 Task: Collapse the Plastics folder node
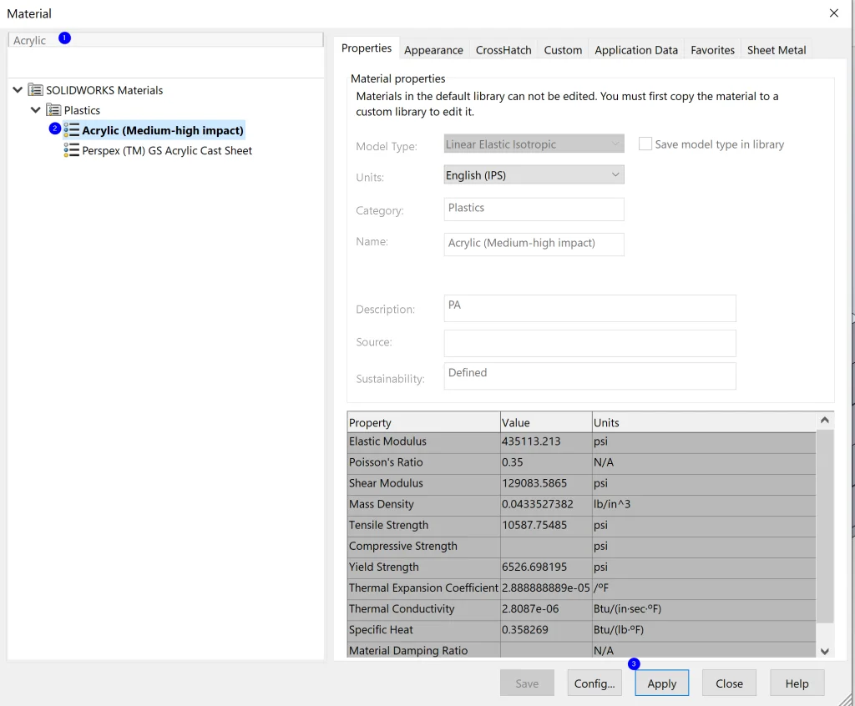point(35,110)
